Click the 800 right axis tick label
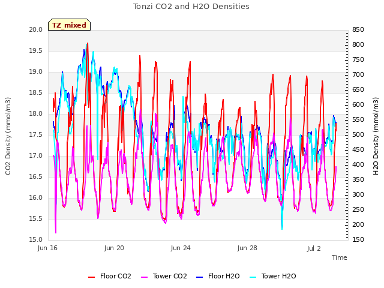The width and height of the screenshot is (384, 288). point(358,44)
